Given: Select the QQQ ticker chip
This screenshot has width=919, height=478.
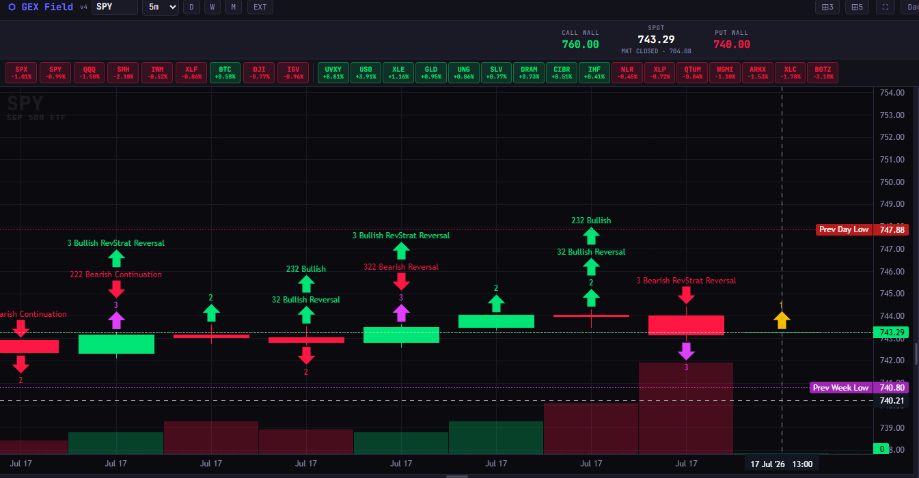Looking at the screenshot, I should click(x=90, y=72).
